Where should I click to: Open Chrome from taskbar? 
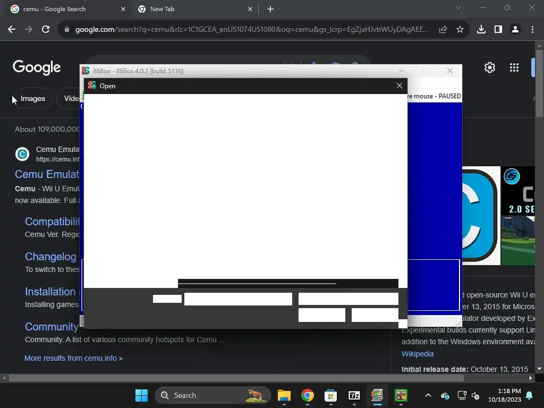tap(308, 395)
